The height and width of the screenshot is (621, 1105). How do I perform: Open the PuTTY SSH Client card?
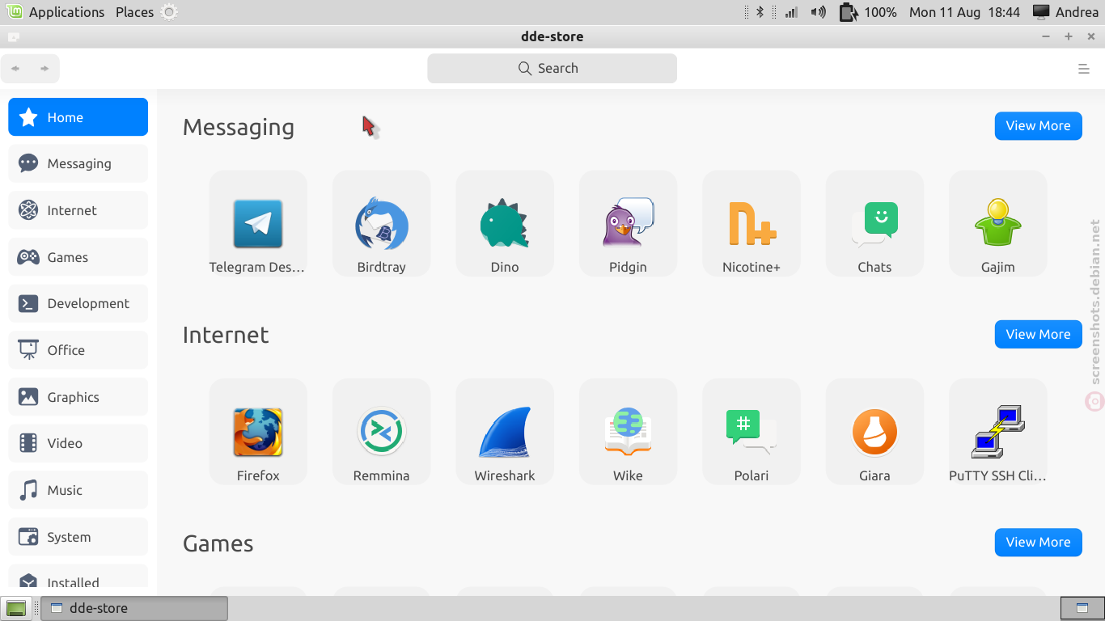point(998,432)
